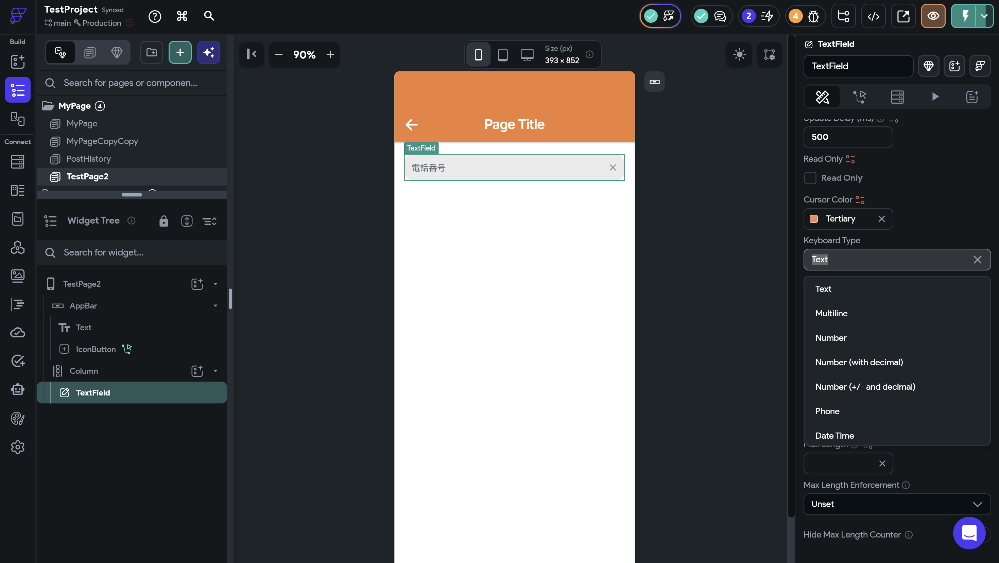Toggle the canvas light mode sun icon

point(739,54)
